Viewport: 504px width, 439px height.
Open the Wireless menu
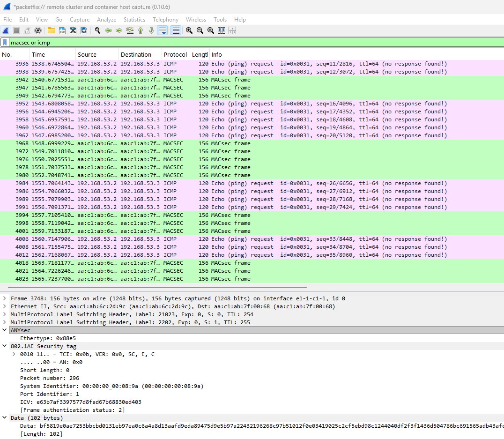tap(196, 20)
